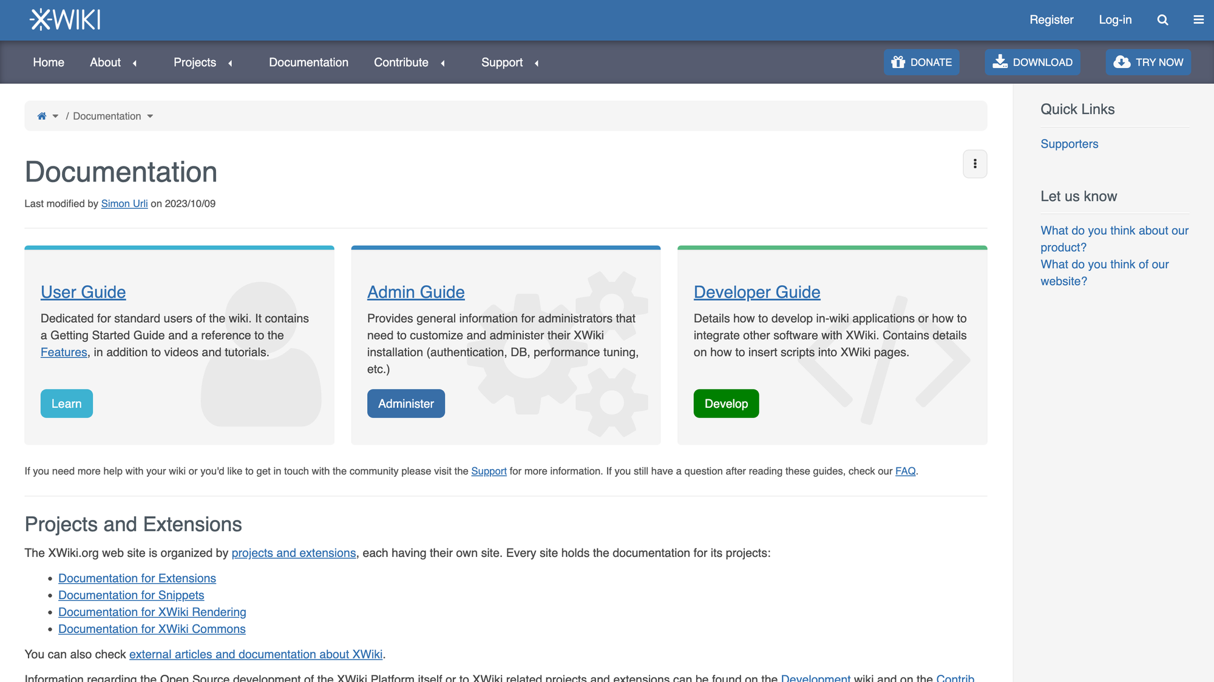Open the home breadcrumb dropdown caret

tap(55, 116)
